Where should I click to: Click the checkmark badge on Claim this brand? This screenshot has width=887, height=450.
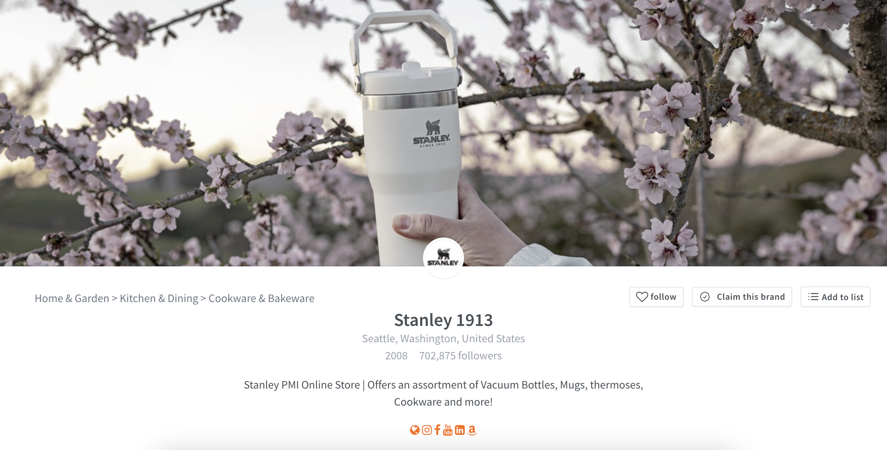click(x=705, y=297)
